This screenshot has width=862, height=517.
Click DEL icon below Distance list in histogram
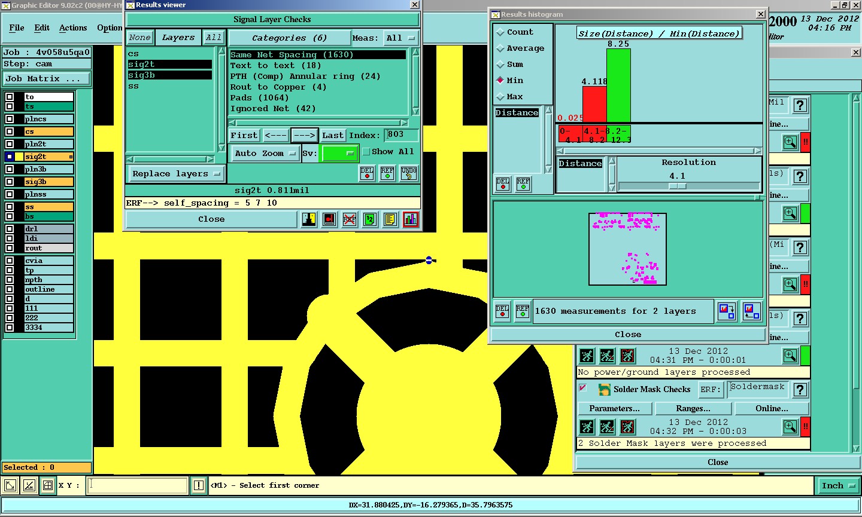tap(503, 183)
